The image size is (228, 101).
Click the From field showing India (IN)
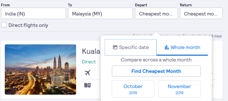click(33, 13)
